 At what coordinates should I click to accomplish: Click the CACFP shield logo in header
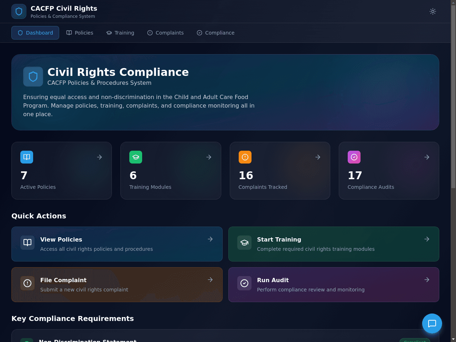[x=19, y=11]
